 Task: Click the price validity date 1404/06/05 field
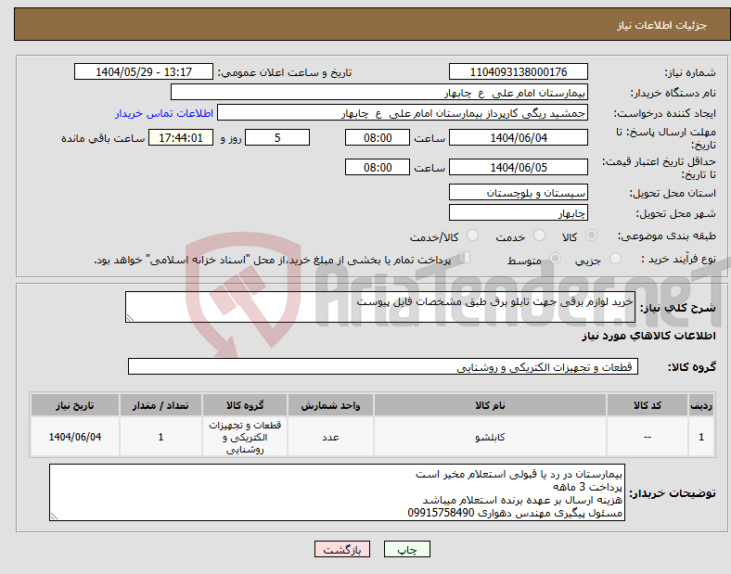pos(519,167)
